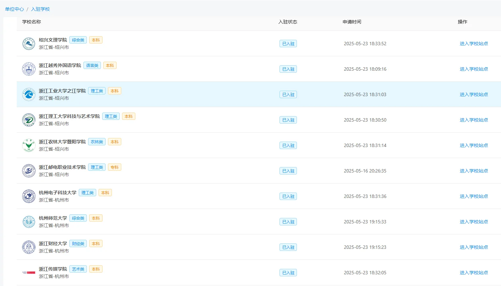Click 专科 tag of 浙江邮电职业技术学院
501x286 pixels.
click(x=115, y=167)
